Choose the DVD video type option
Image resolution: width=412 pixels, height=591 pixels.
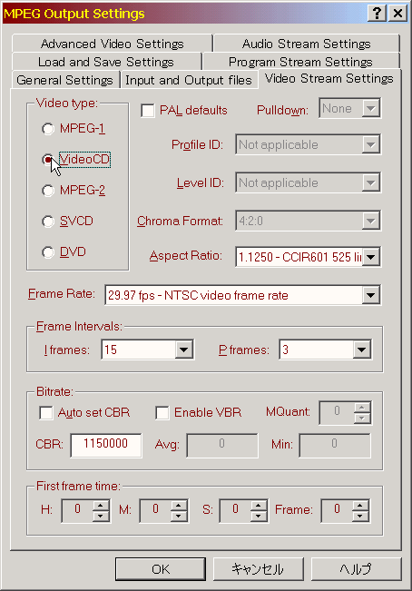(x=48, y=252)
